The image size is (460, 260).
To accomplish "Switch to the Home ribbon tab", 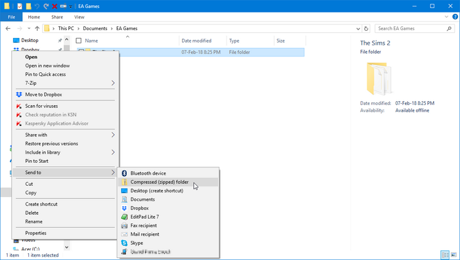I will 34,17.
